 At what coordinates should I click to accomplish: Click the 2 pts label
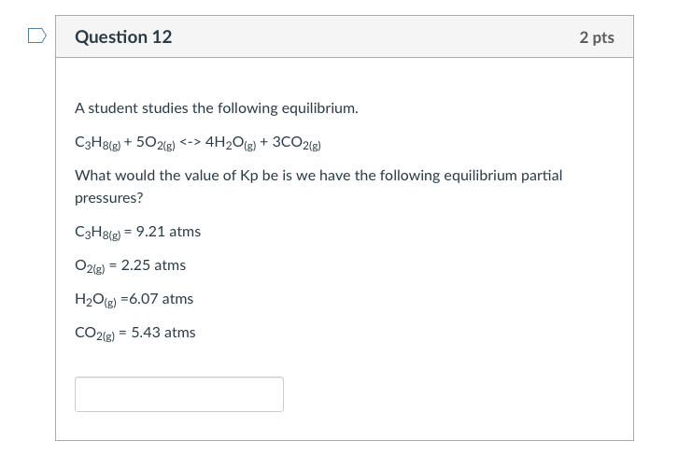click(x=596, y=37)
